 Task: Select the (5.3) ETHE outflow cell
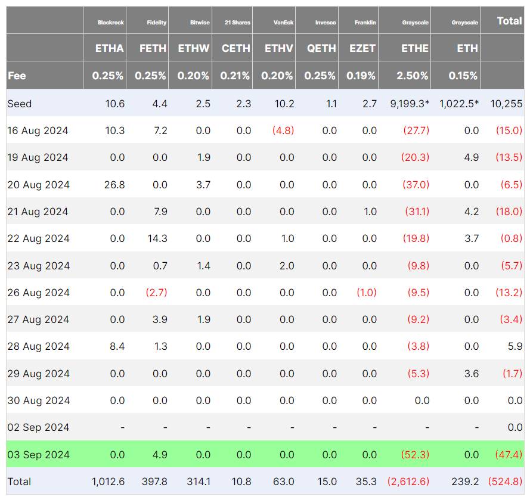(x=419, y=374)
